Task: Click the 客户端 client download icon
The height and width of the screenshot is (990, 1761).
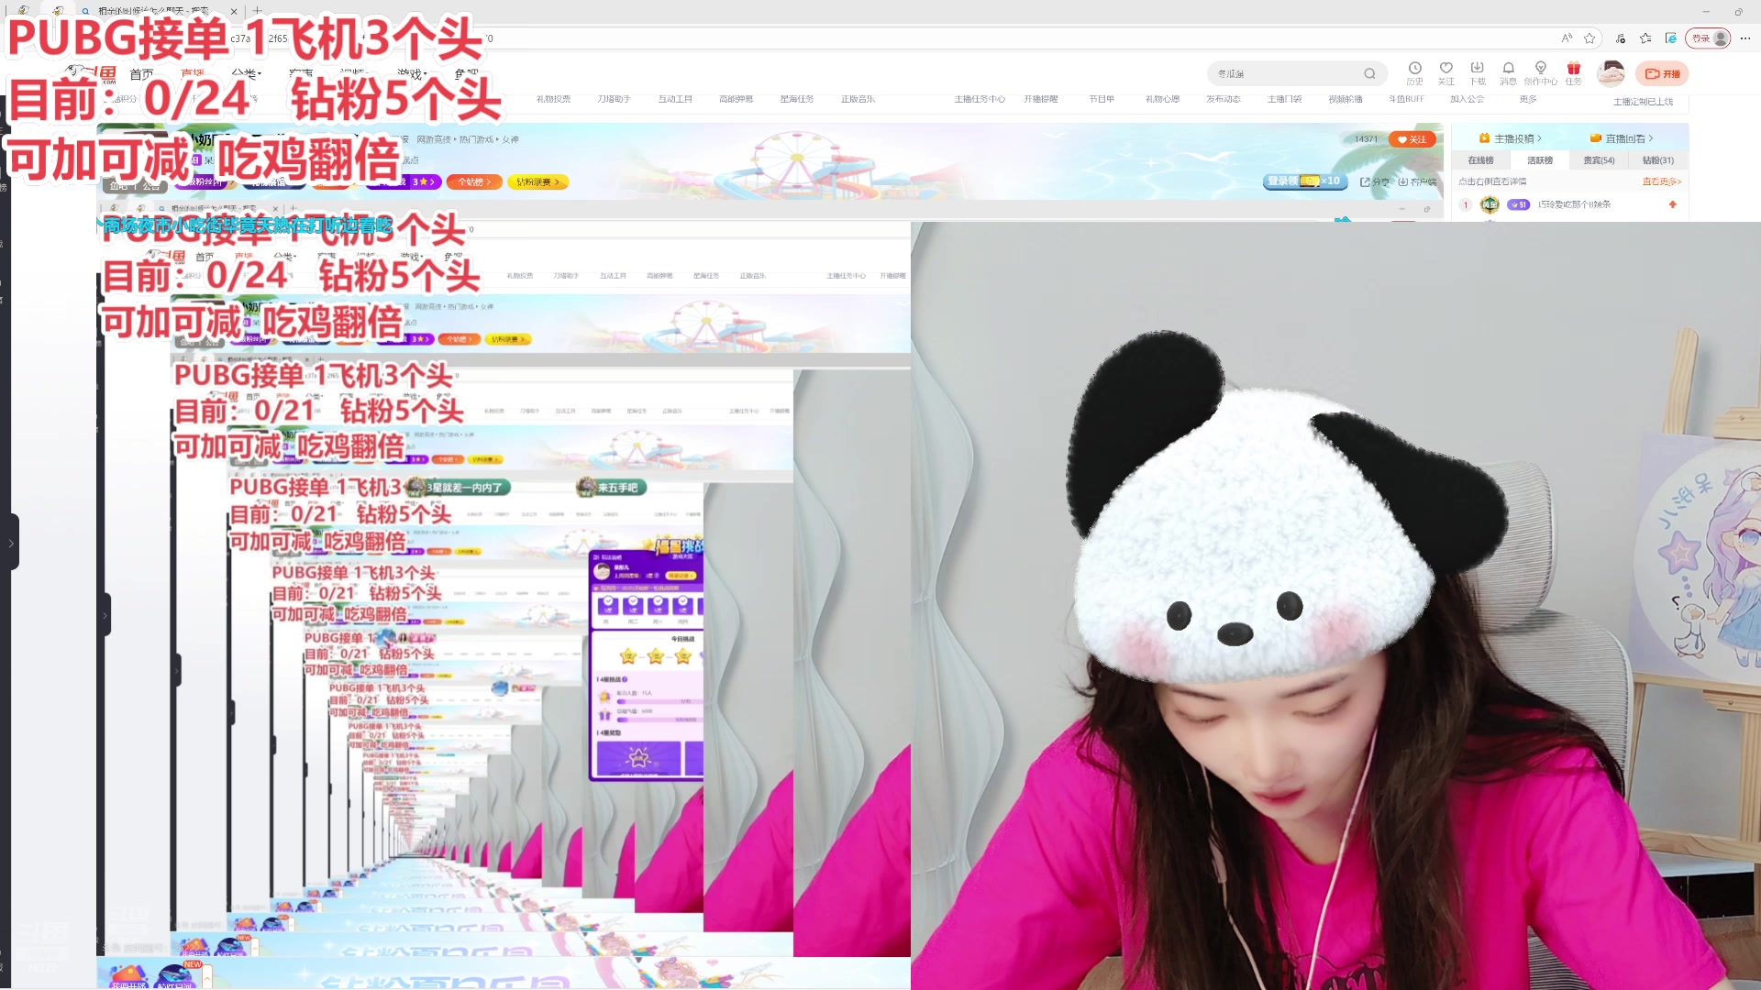Action: pos(1417,181)
